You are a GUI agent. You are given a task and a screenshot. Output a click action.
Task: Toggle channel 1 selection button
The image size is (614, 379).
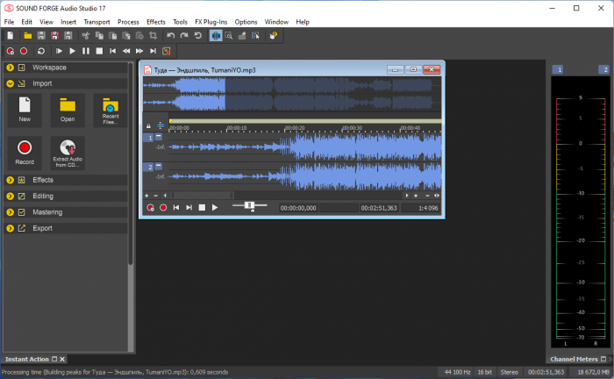[148, 138]
